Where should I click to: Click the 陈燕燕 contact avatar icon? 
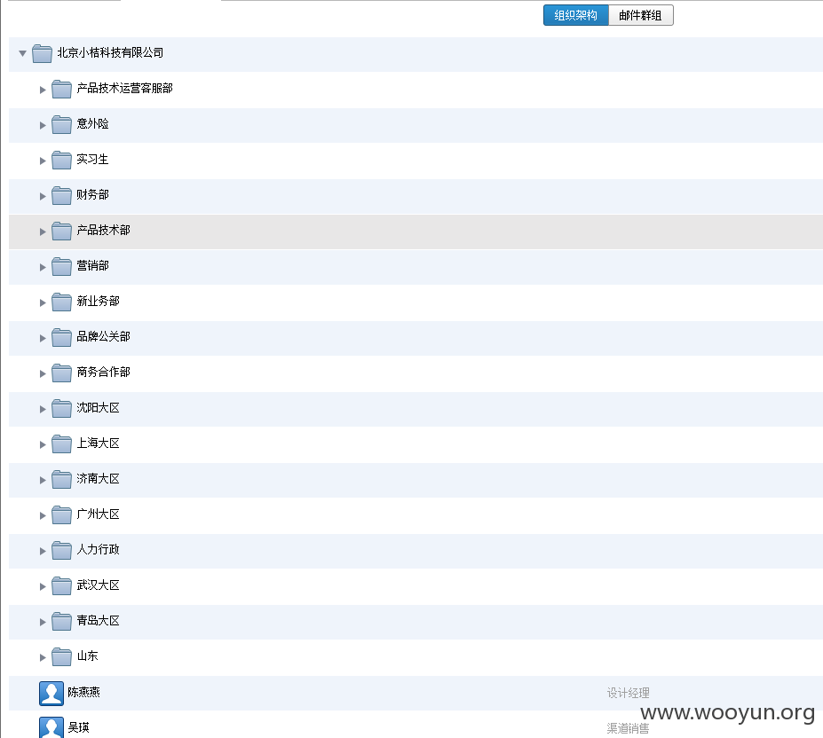click(x=51, y=694)
